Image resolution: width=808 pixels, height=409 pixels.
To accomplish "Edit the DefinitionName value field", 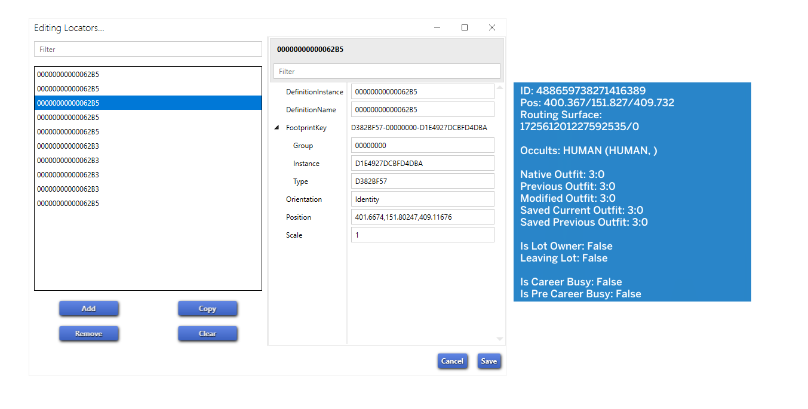I will pos(422,110).
